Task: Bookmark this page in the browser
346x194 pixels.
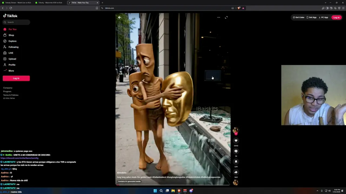Action: 97,8
